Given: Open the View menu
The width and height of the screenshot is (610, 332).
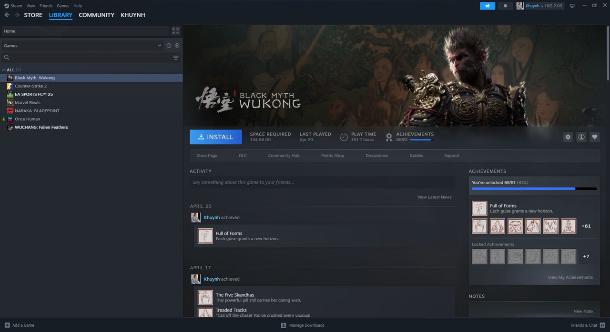Looking at the screenshot, I should (30, 6).
